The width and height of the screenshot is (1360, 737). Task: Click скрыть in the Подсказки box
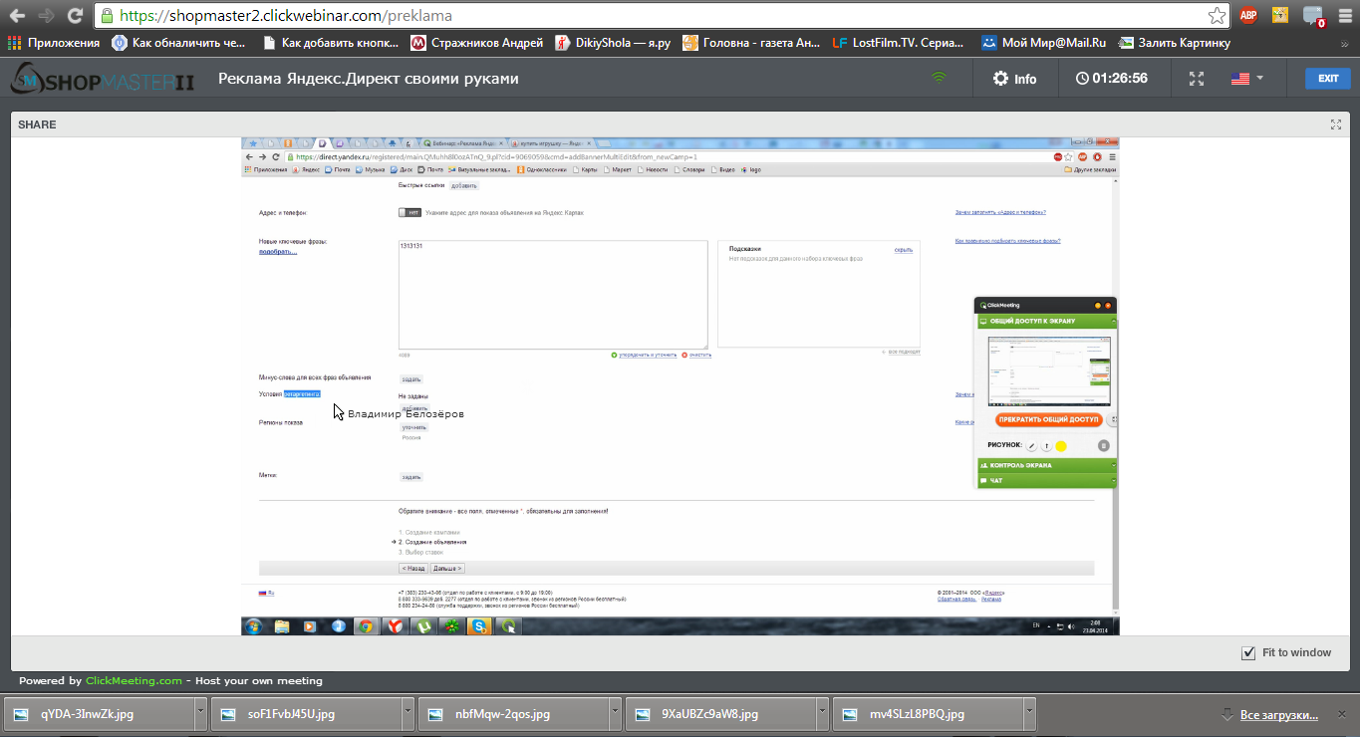(x=904, y=250)
